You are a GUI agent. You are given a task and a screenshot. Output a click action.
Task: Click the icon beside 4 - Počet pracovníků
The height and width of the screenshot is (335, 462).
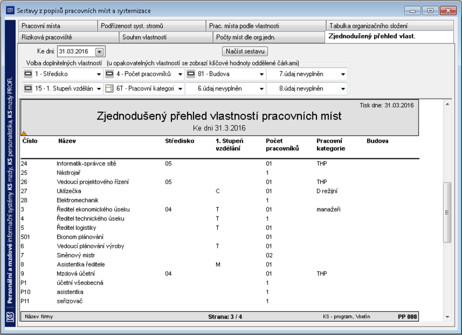109,74
